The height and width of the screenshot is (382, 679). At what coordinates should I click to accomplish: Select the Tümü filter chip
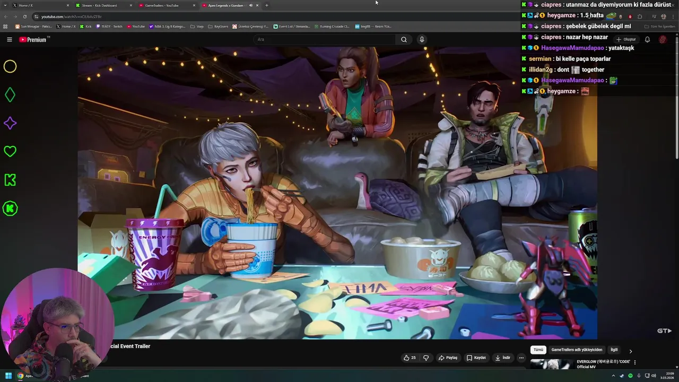pyautogui.click(x=538, y=350)
